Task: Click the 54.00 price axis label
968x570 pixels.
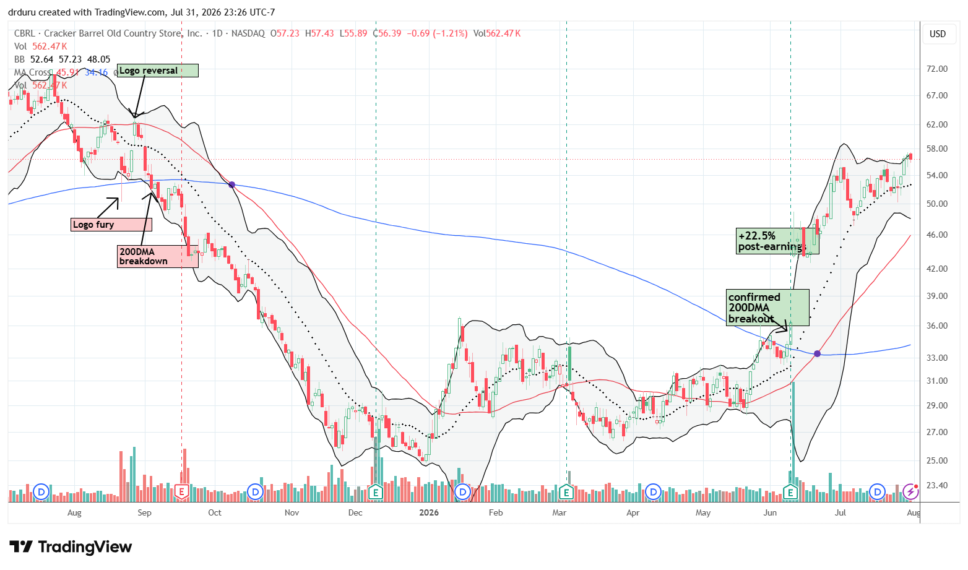Action: click(x=937, y=175)
